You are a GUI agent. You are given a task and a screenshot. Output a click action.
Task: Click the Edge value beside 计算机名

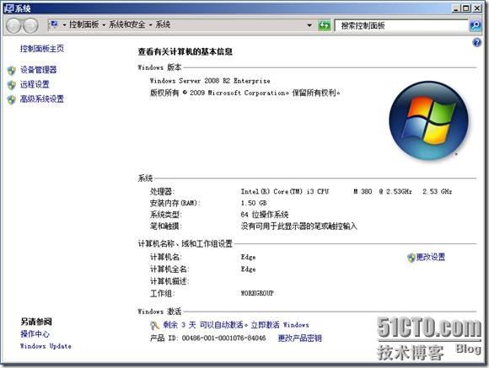pos(248,257)
